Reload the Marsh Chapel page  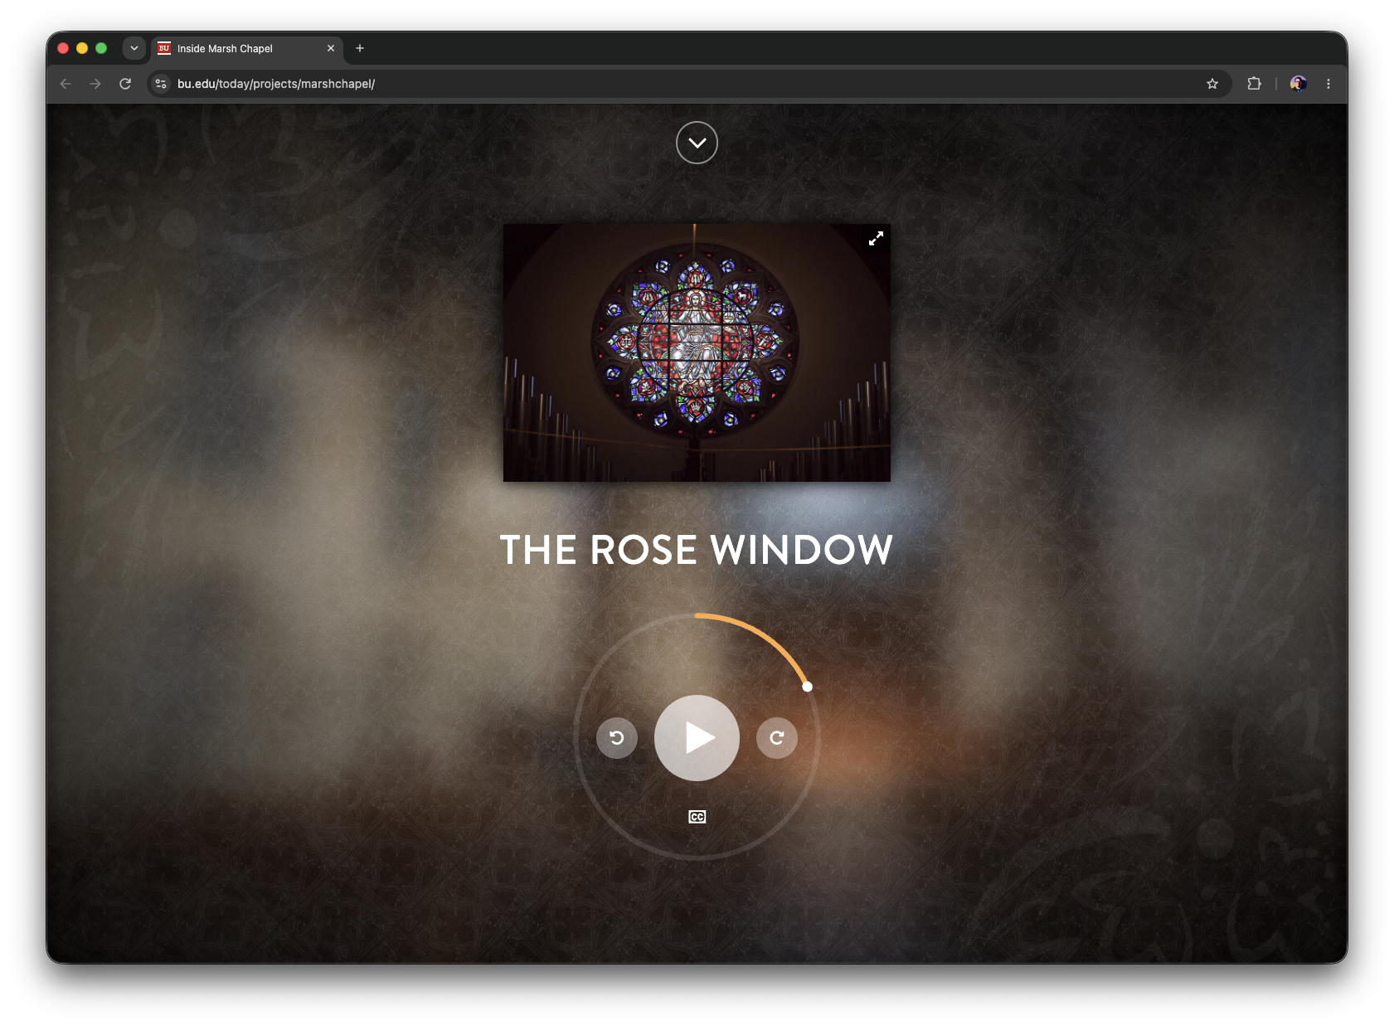click(125, 84)
